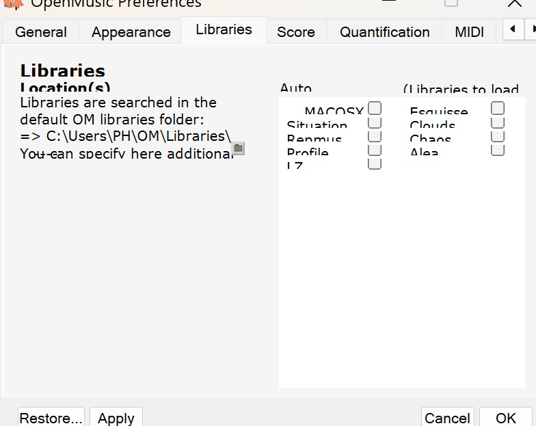Image resolution: width=536 pixels, height=426 pixels.
Task: Tick the Alea library checkbox
Action: (498, 150)
